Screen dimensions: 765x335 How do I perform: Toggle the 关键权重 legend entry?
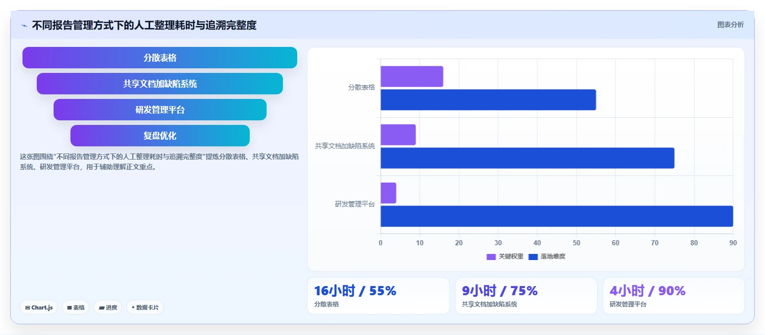505,256
